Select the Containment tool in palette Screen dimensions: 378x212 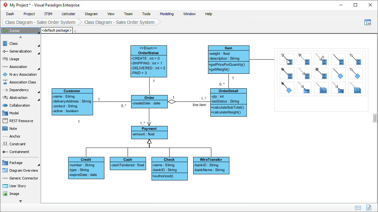pos(20,152)
